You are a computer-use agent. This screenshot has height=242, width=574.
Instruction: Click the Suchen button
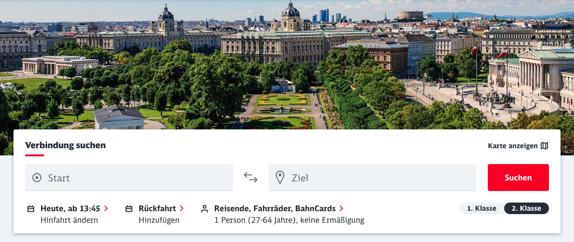pyautogui.click(x=518, y=178)
